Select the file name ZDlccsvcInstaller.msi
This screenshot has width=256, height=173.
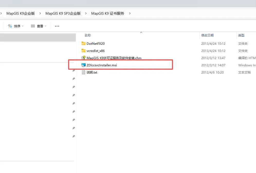pos(102,65)
